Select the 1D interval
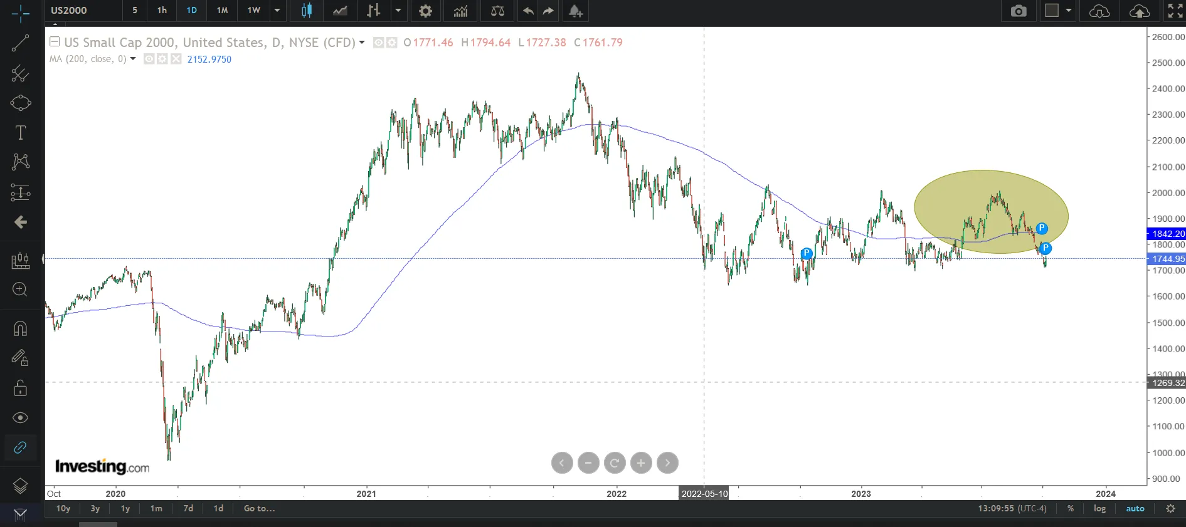The height and width of the screenshot is (527, 1186). tap(192, 10)
